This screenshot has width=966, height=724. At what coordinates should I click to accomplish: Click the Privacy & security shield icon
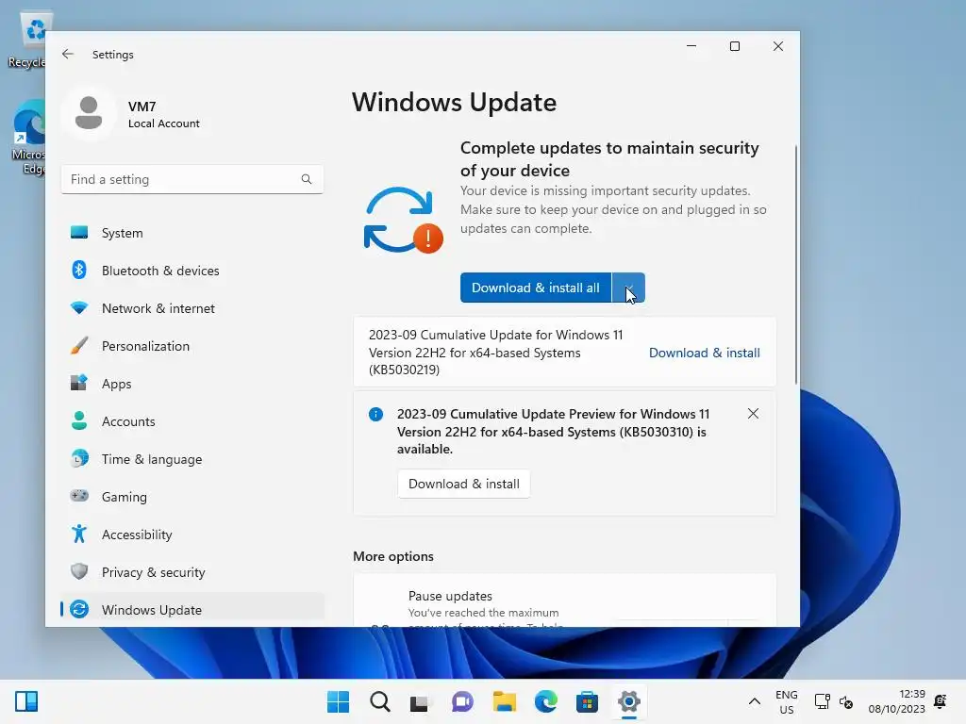tap(79, 571)
